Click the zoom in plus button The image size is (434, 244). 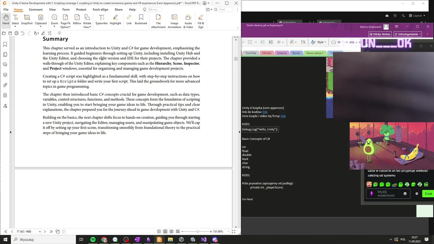[211, 231]
